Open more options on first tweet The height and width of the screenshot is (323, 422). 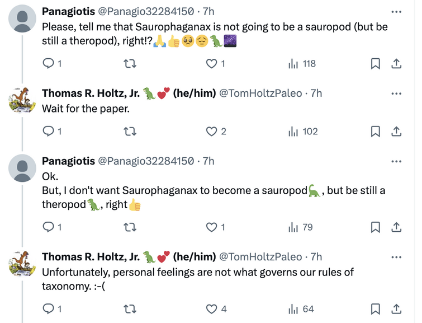(x=396, y=12)
